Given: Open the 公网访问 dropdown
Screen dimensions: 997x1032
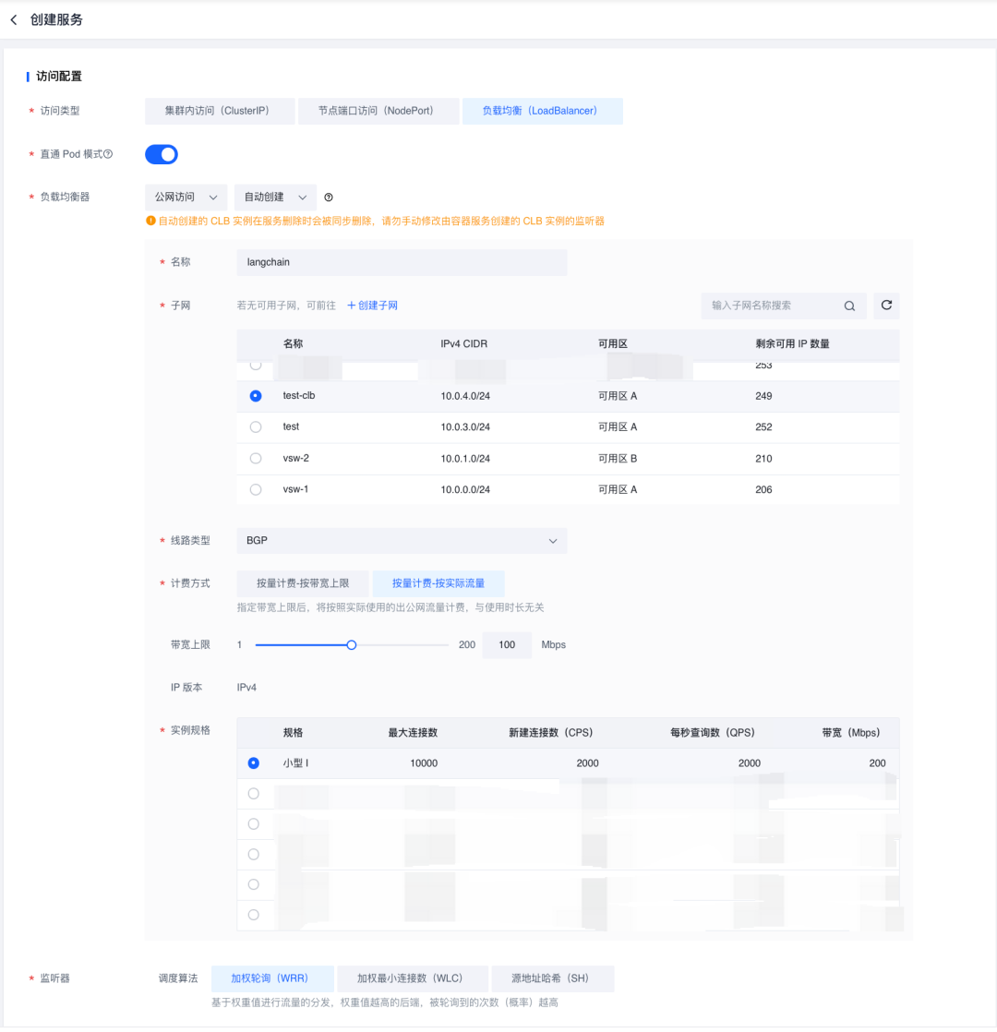Looking at the screenshot, I should [186, 198].
